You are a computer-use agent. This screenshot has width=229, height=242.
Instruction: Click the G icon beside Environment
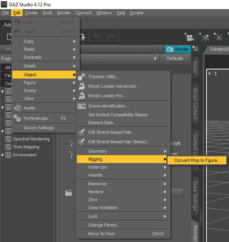[x=8, y=155]
